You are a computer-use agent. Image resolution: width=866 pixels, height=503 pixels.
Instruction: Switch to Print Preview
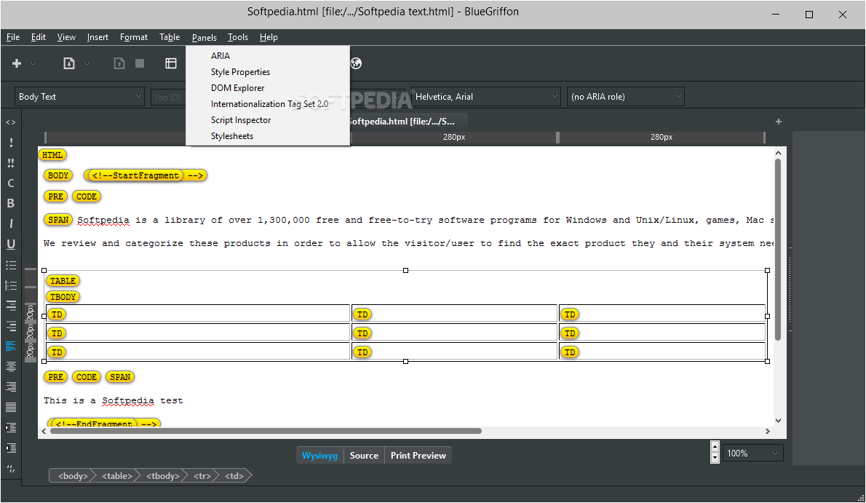click(x=418, y=456)
